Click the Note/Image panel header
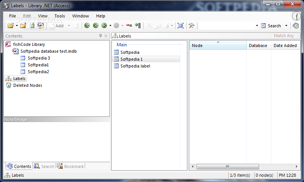Screen dimensions: 304x182 coord(57,119)
